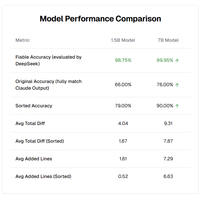This screenshot has width=199, height=197.
Task: Click the green 98.75% value
Action: (123, 60)
